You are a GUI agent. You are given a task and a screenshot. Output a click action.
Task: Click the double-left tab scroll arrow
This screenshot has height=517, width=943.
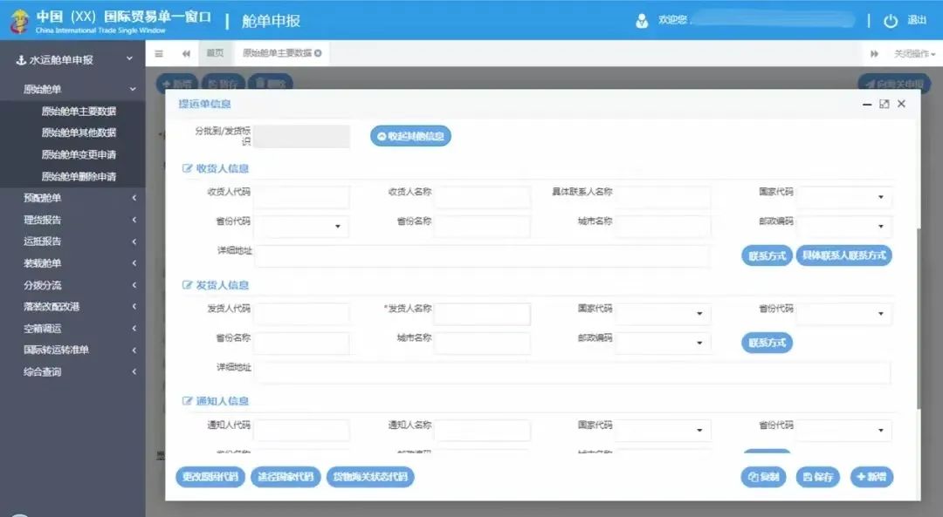tap(186, 53)
